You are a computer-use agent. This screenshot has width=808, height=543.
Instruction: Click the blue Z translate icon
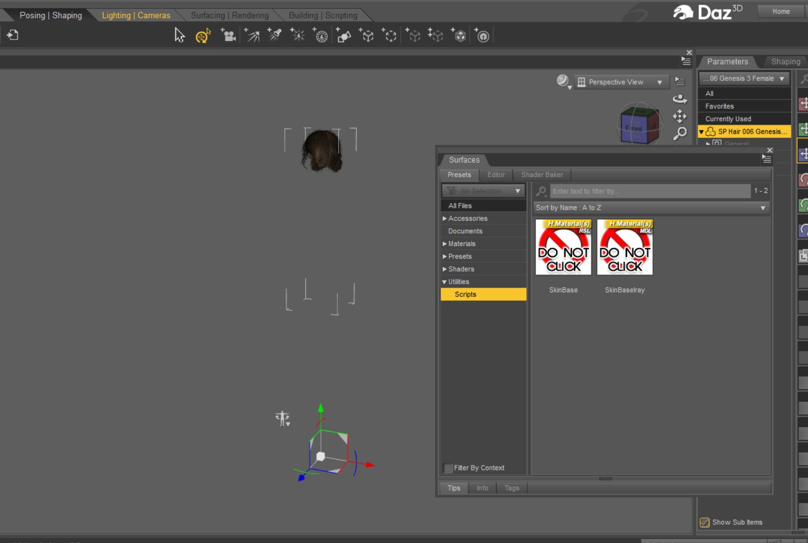803,154
